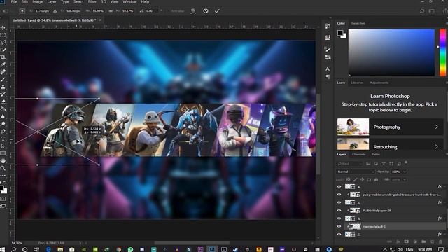Expand the Photography tutorials chevron
The width and height of the screenshot is (448, 252).
[x=436, y=127]
